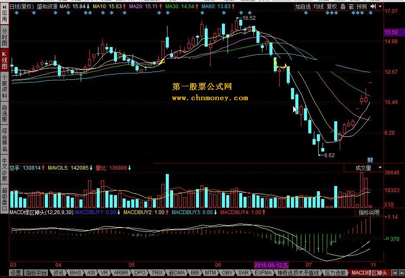Screen dimensions: 405x278
Task: Open 个股资料 stock information
Action: [4, 86]
